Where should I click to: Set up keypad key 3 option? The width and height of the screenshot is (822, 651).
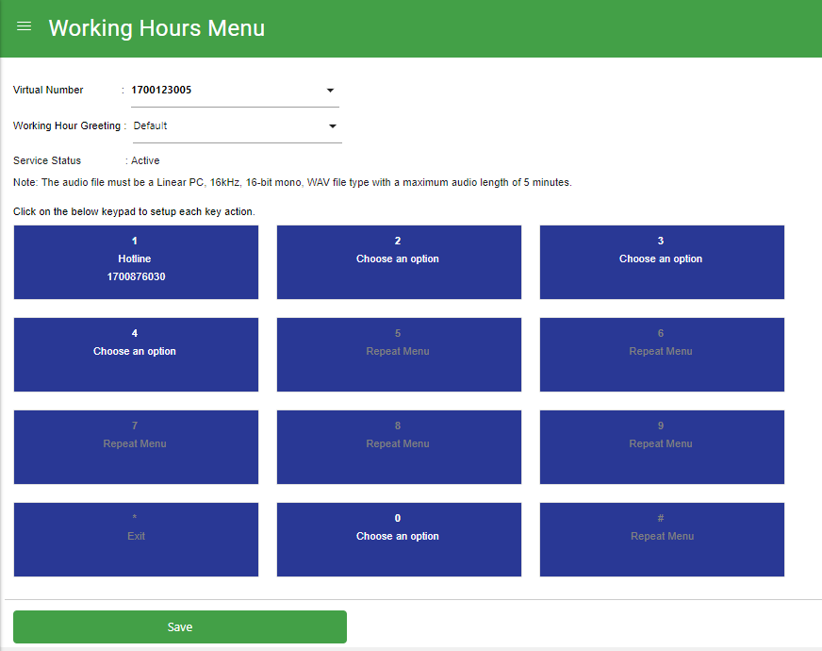662,262
